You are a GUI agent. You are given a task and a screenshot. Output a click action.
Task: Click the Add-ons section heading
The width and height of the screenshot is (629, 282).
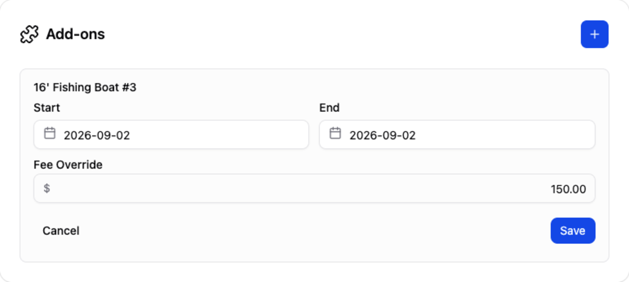point(75,35)
